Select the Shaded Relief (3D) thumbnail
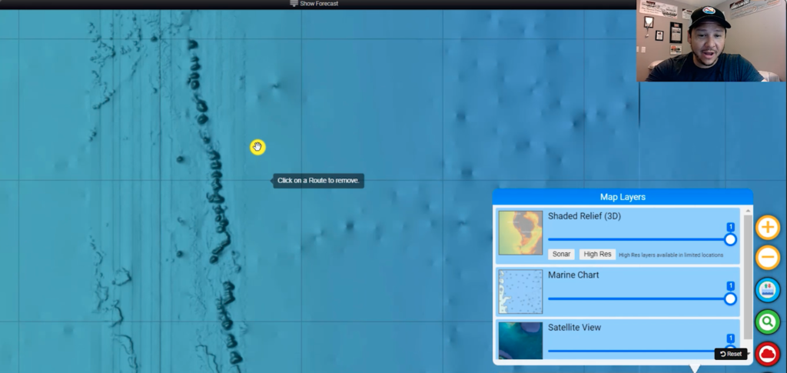 click(520, 233)
